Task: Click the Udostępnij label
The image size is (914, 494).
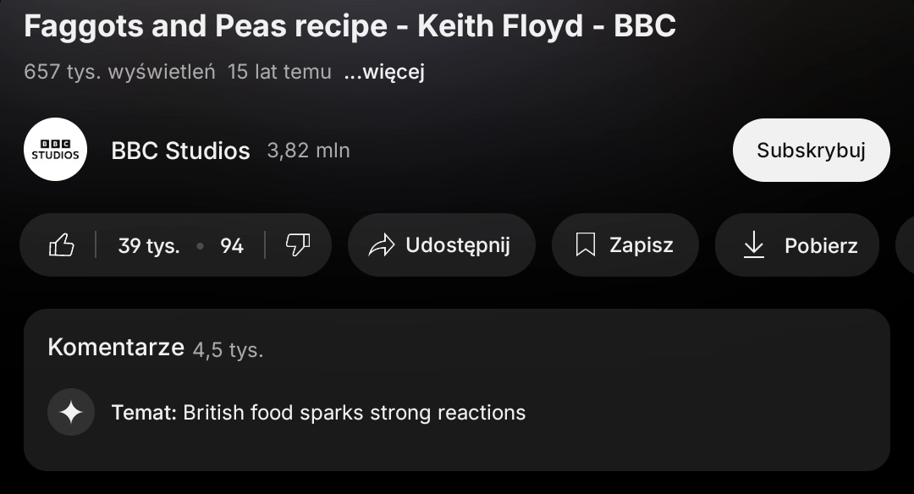Action: (x=458, y=245)
